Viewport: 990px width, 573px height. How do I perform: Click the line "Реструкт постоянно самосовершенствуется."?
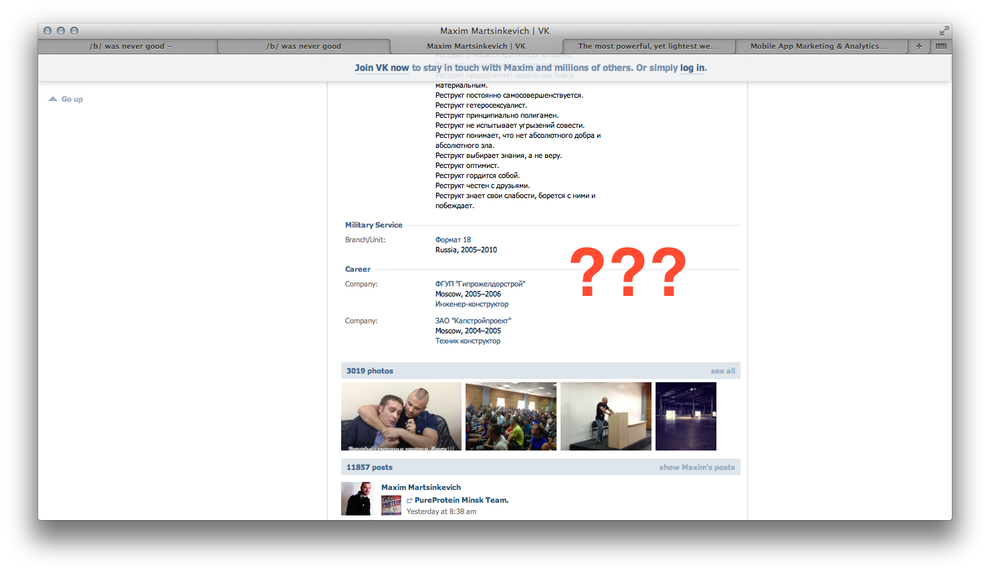coord(509,95)
